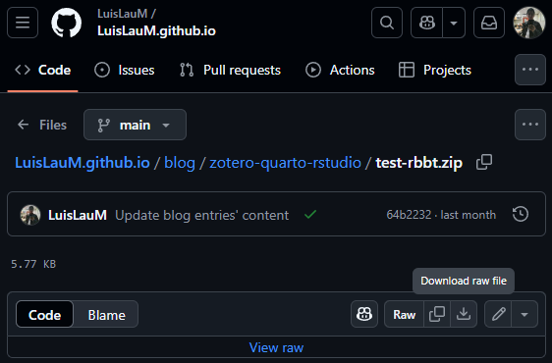
Task: Copy raw file contents icon
Action: (x=437, y=314)
